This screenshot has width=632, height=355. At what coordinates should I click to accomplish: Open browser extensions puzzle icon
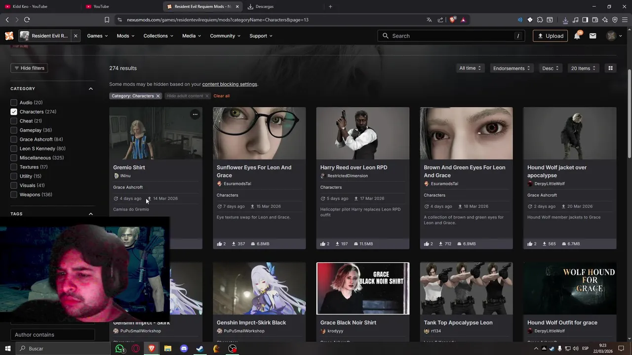click(540, 20)
